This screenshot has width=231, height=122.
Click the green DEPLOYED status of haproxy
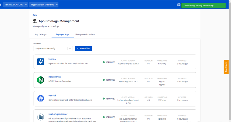[x=109, y=62]
